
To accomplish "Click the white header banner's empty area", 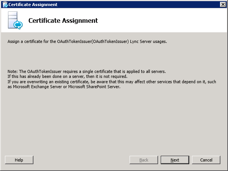I will coord(160,21).
